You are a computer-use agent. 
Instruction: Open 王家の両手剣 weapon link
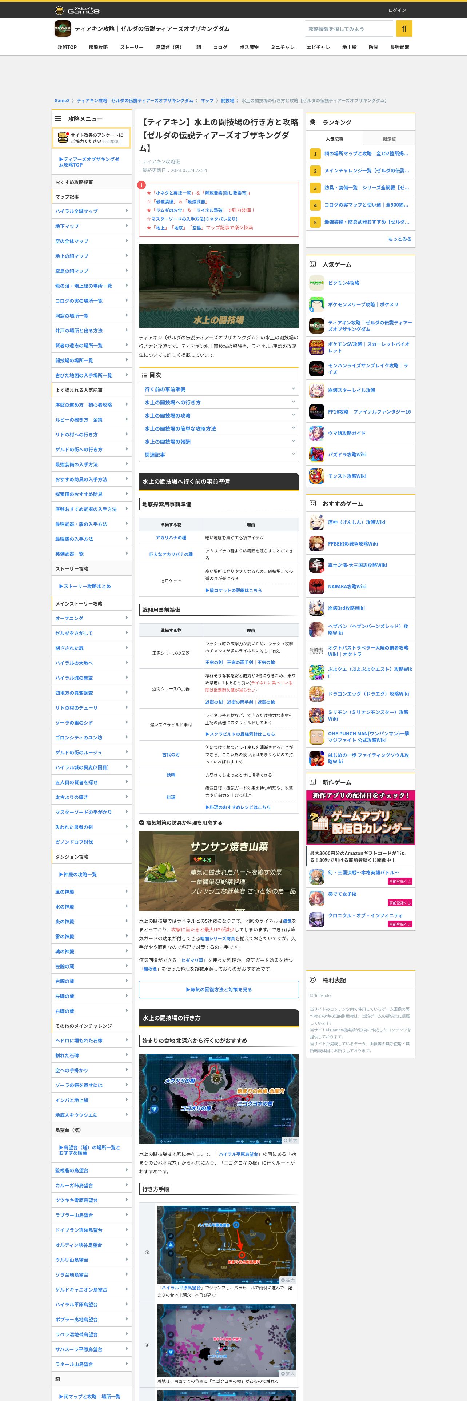[x=240, y=662]
